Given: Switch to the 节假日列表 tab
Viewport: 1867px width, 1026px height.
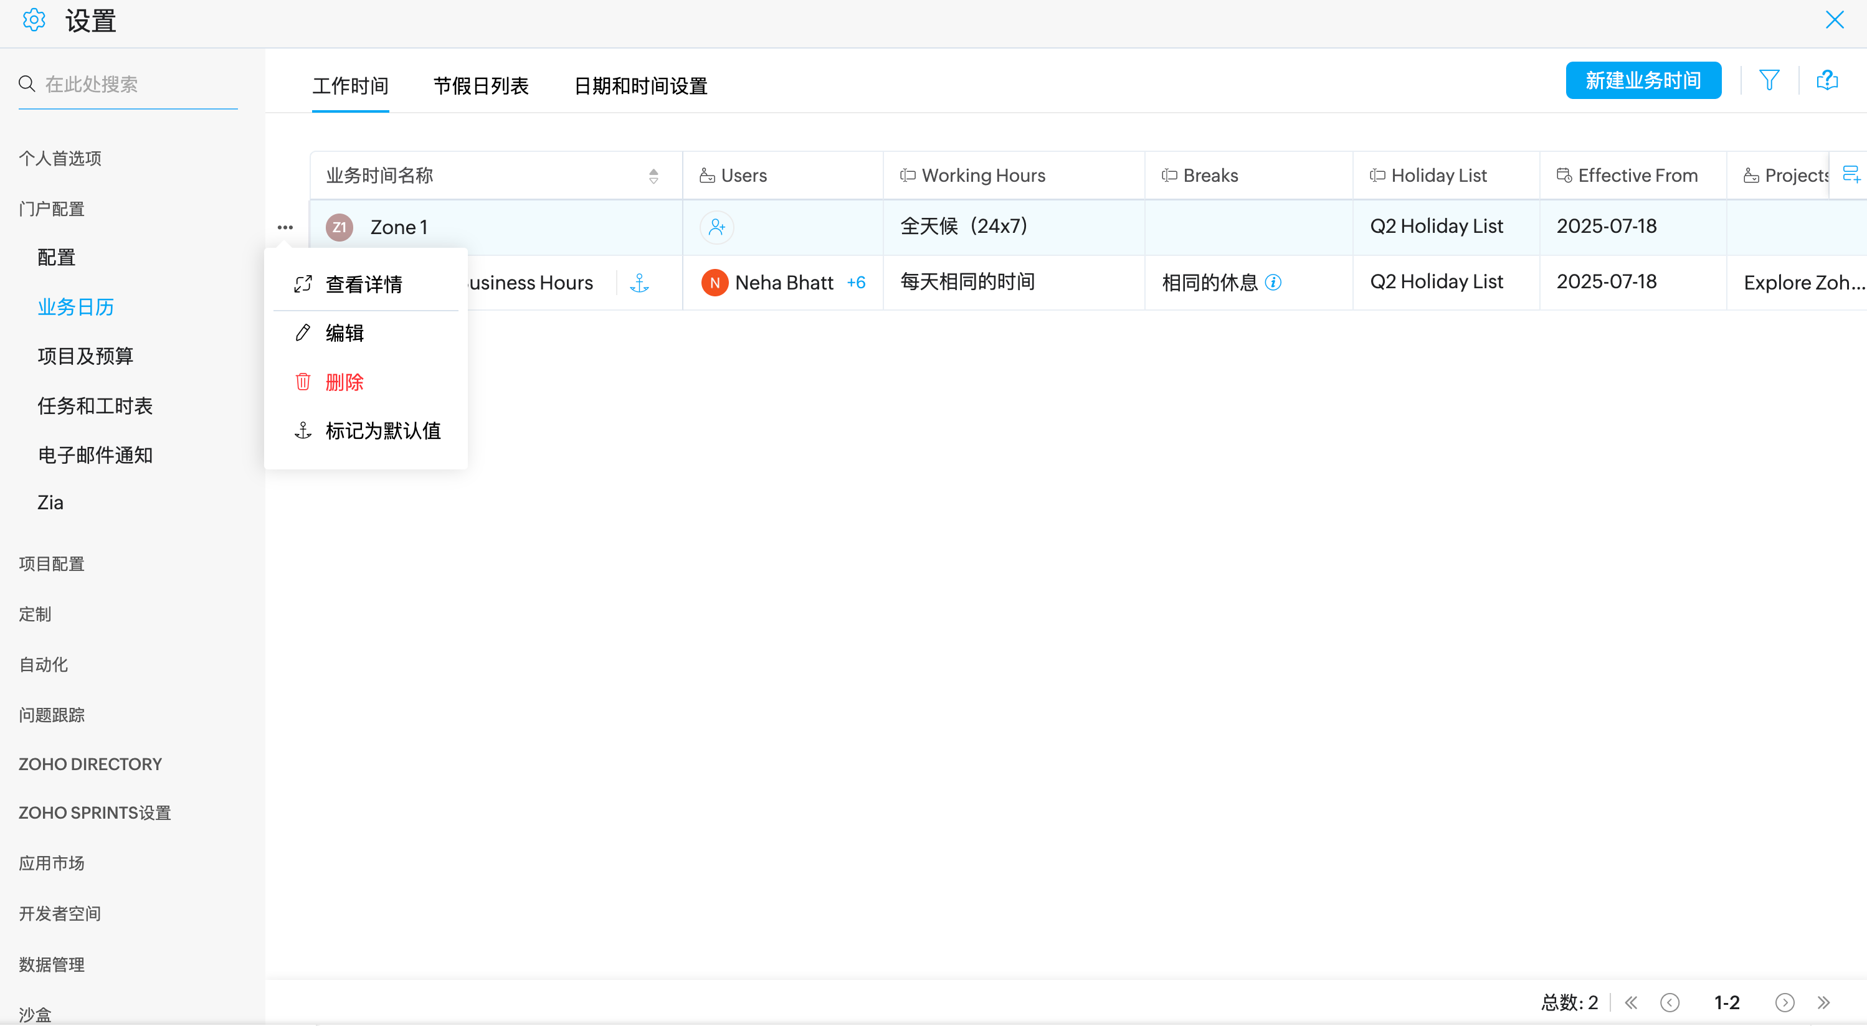Looking at the screenshot, I should [480, 85].
